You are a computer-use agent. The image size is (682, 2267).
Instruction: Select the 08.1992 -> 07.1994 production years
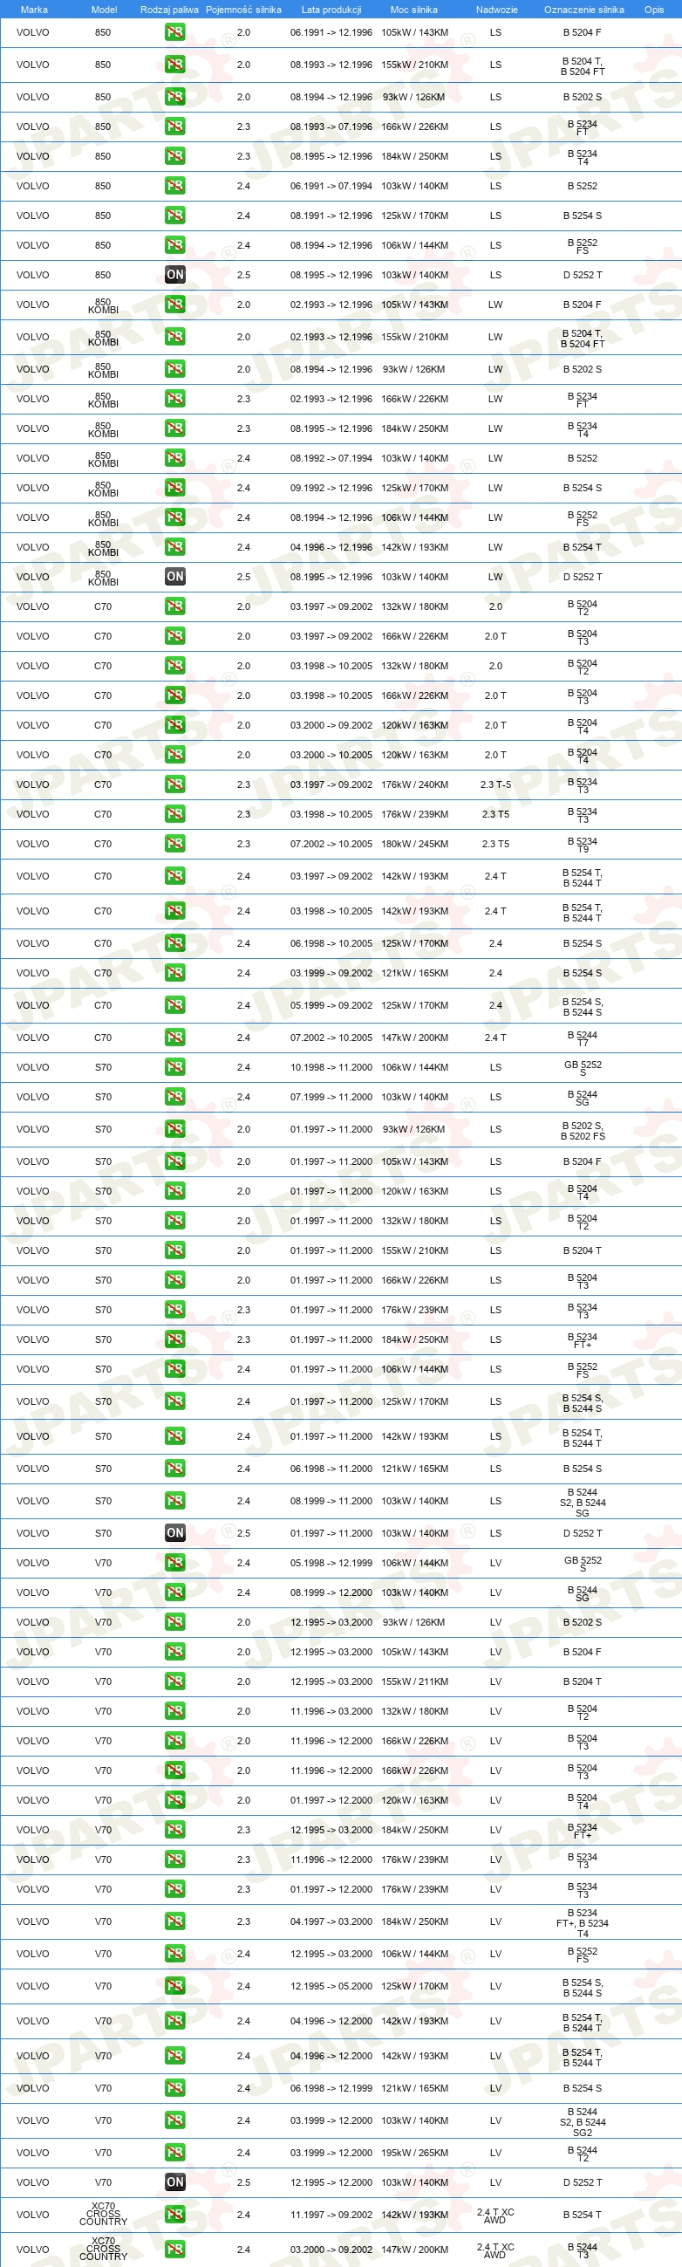(331, 457)
